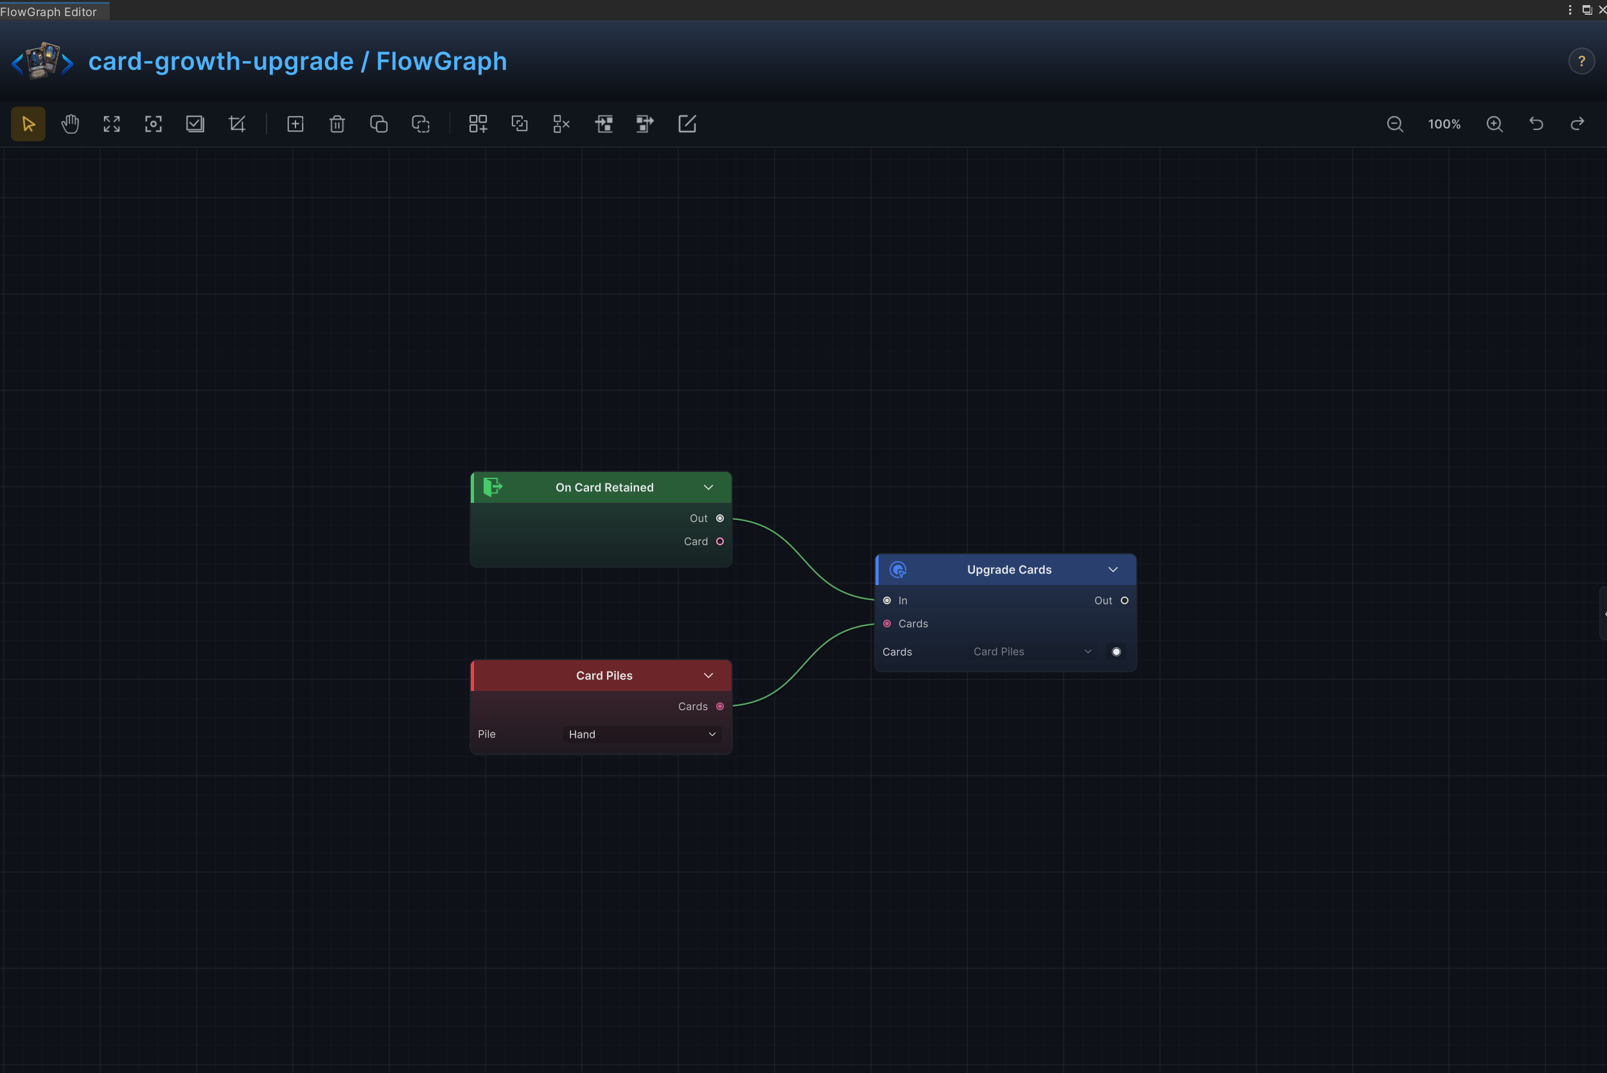Click the remove-nodes squares-with-x icon
The height and width of the screenshot is (1073, 1607).
click(561, 124)
